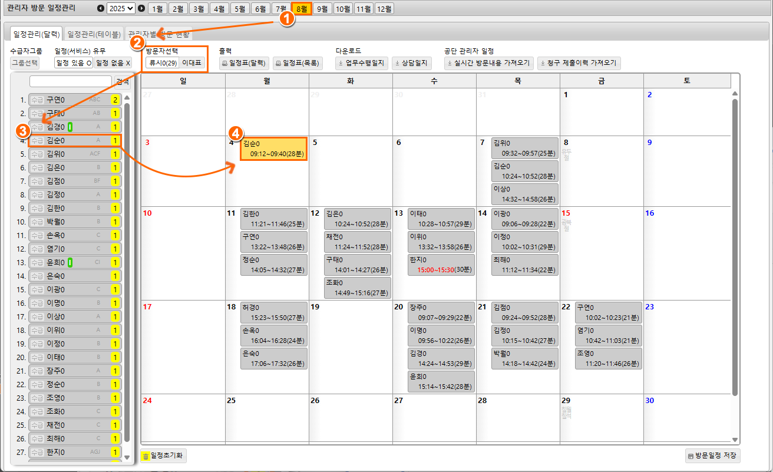Click the 수급 badge on 이명0 row
The height and width of the screenshot is (472, 773).
[37, 303]
